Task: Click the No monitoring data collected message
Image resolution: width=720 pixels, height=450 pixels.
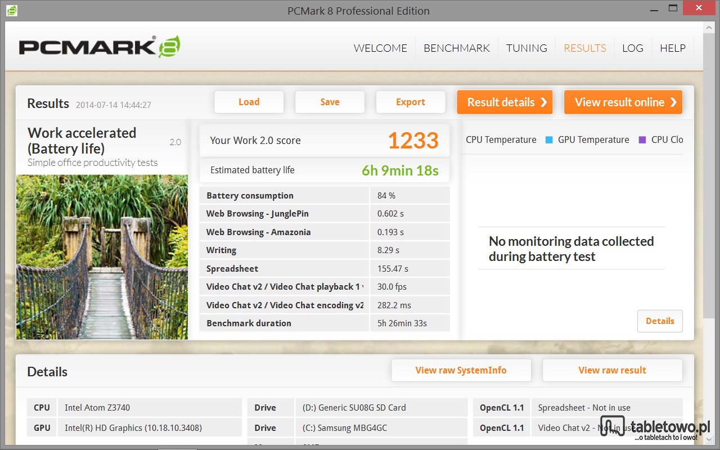Action: coord(571,249)
